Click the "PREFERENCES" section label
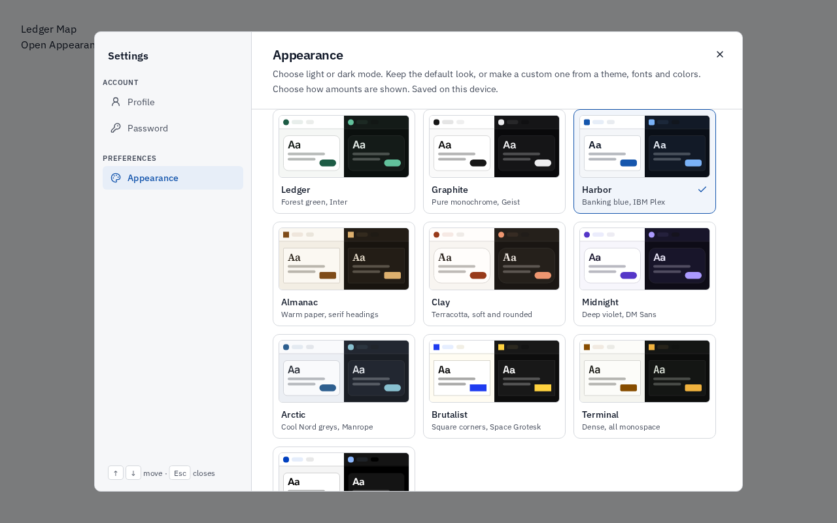This screenshot has height=523, width=837. click(x=129, y=158)
